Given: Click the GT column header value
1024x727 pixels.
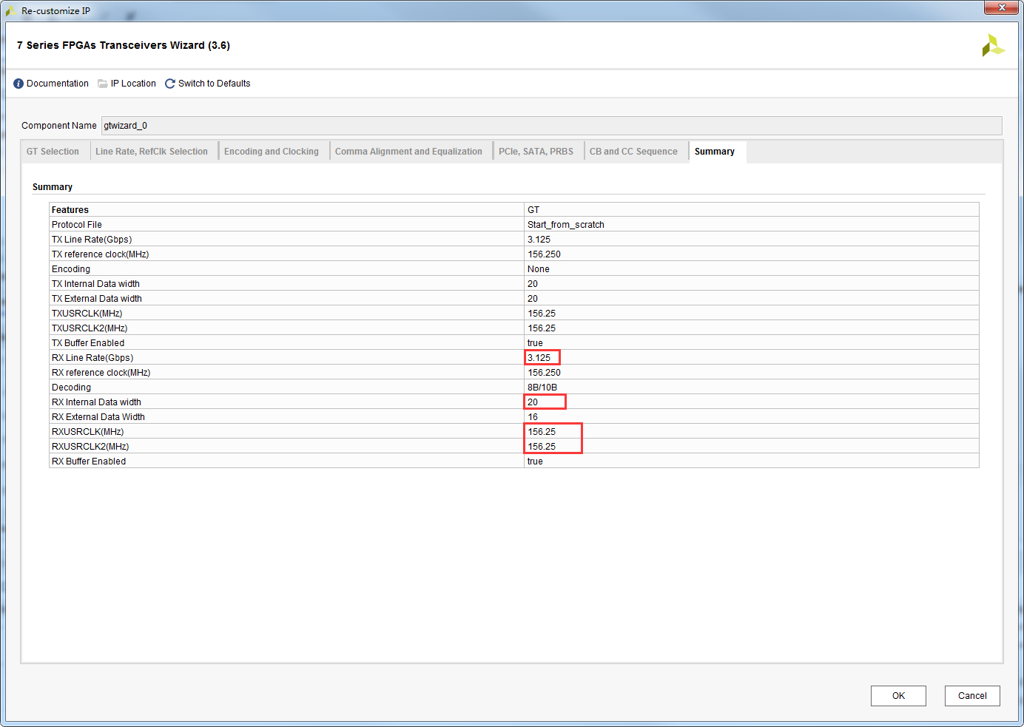Looking at the screenshot, I should pyautogui.click(x=533, y=210).
